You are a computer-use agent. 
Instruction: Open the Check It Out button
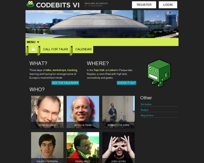click(x=126, y=83)
